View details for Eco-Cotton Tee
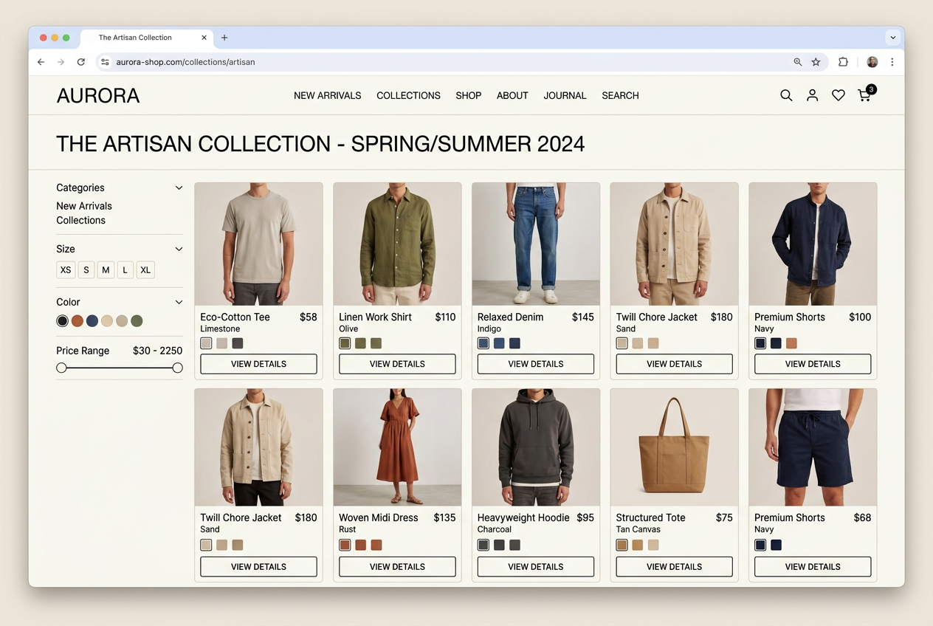 tap(258, 364)
